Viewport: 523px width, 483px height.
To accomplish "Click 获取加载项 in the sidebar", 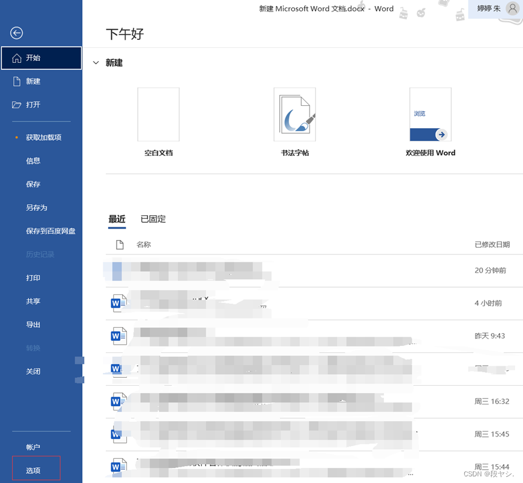I will (44, 137).
